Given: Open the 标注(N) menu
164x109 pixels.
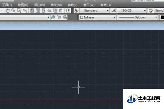Looking at the screenshot, I should pos(39,5).
